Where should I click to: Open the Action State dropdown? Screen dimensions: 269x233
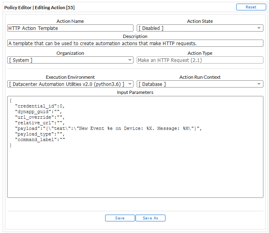(200, 28)
